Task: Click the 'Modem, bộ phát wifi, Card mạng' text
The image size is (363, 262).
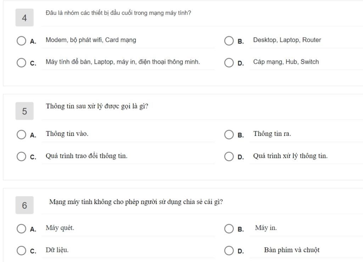Action: (91, 40)
